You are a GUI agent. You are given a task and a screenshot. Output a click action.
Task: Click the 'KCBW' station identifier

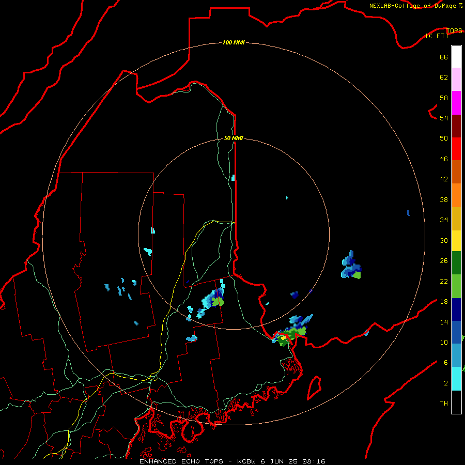coord(247,461)
